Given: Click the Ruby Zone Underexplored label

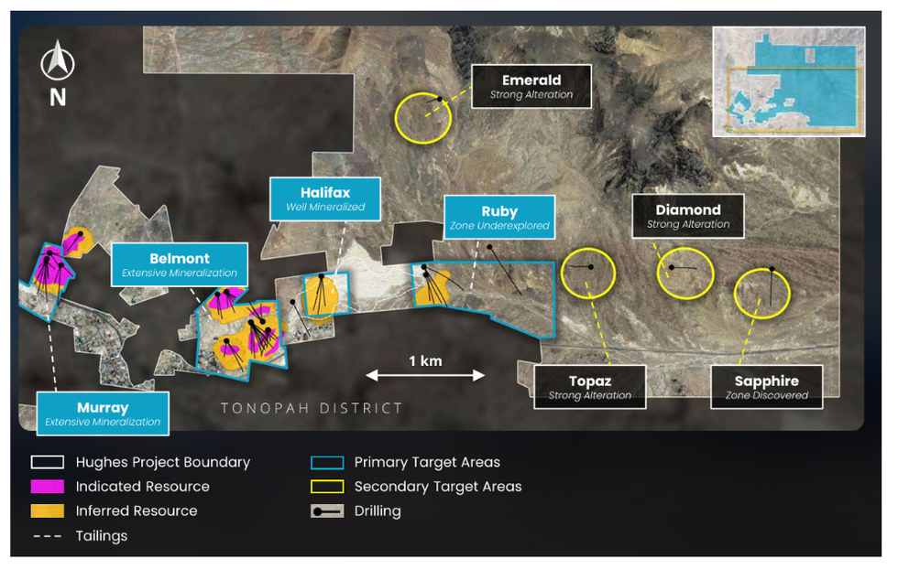Looking at the screenshot, I should [x=499, y=218].
